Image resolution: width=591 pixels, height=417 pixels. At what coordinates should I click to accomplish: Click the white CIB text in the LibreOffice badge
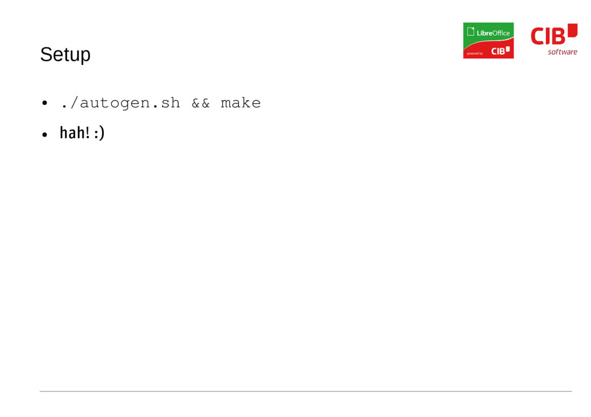[x=498, y=51]
